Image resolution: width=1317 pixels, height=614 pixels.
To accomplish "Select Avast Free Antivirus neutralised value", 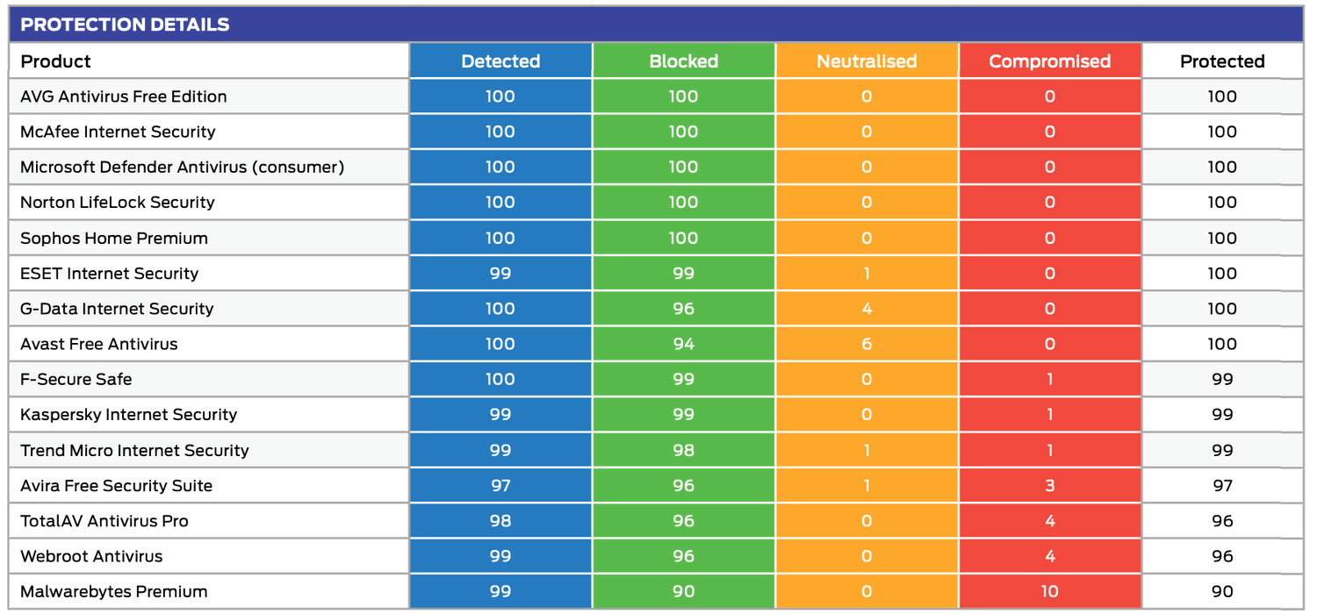I will coord(867,344).
